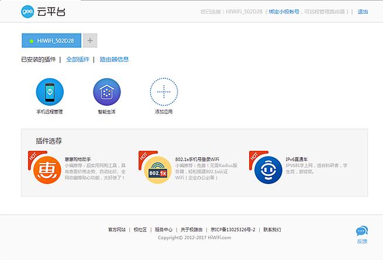The width and height of the screenshot is (383, 274).
Task: Click the 插件选荐 heading
Action: pos(49,141)
